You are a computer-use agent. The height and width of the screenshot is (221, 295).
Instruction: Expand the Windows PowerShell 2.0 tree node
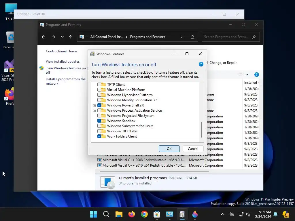pyautogui.click(x=94, y=106)
